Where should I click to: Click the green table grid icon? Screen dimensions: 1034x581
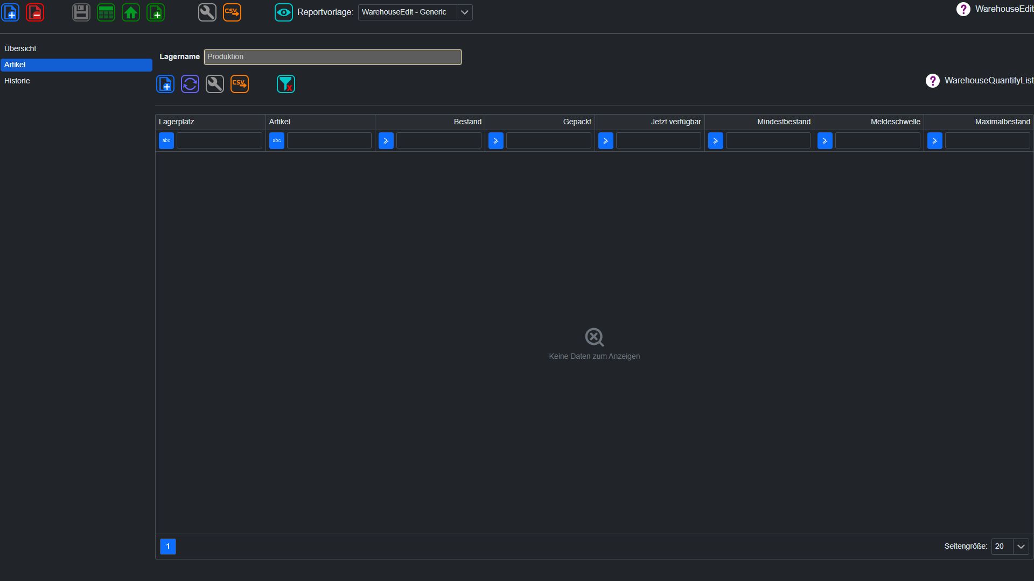(106, 12)
